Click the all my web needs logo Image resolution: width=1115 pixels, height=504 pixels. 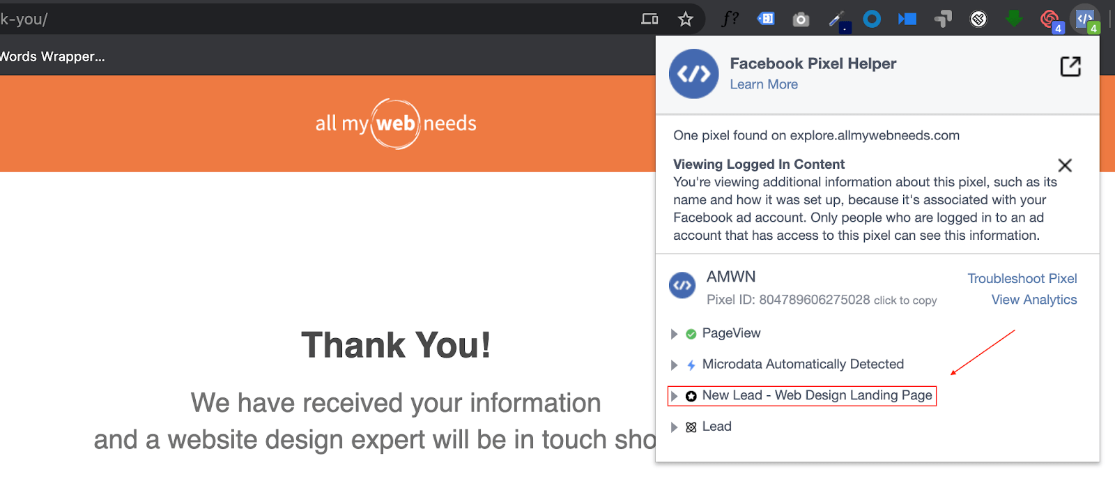tap(396, 124)
